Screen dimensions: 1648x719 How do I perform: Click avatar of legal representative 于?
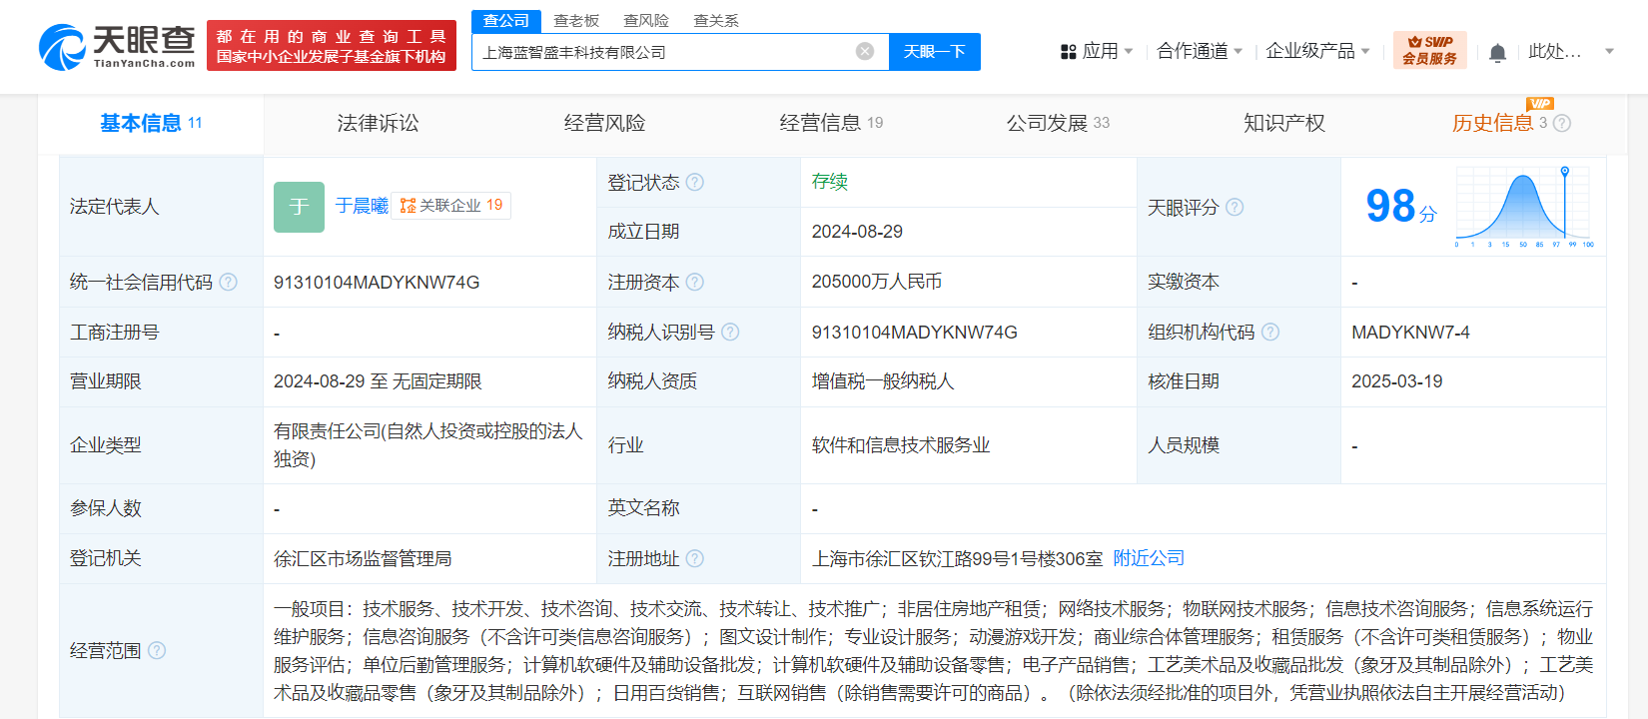click(299, 207)
